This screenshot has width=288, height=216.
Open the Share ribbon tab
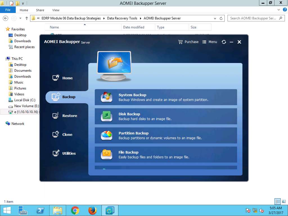(40, 10)
